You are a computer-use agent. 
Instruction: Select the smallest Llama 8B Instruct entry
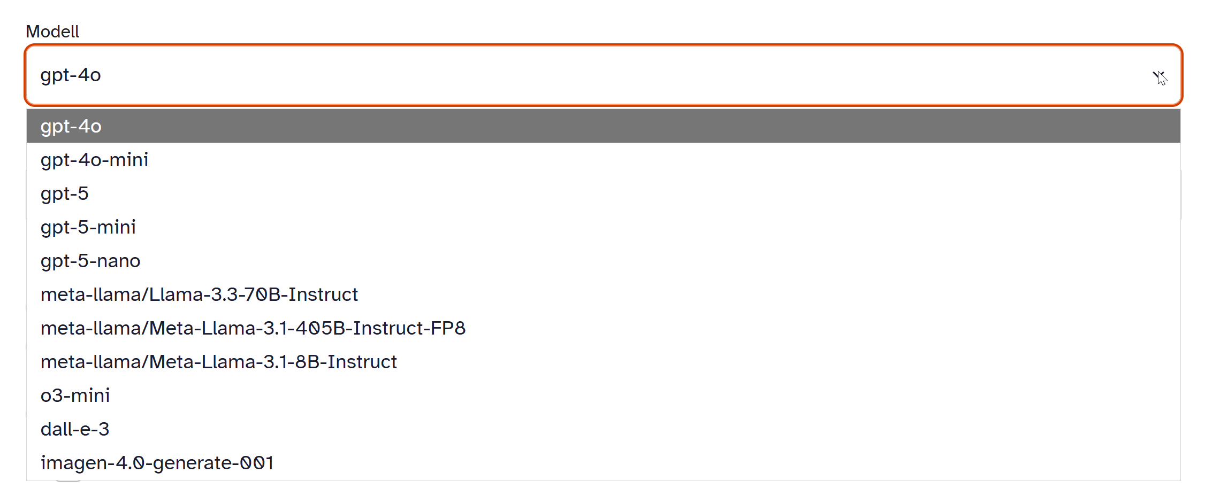219,362
